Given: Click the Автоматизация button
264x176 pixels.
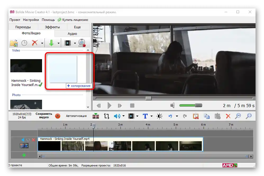Looking at the screenshot, I should click(76, 116).
